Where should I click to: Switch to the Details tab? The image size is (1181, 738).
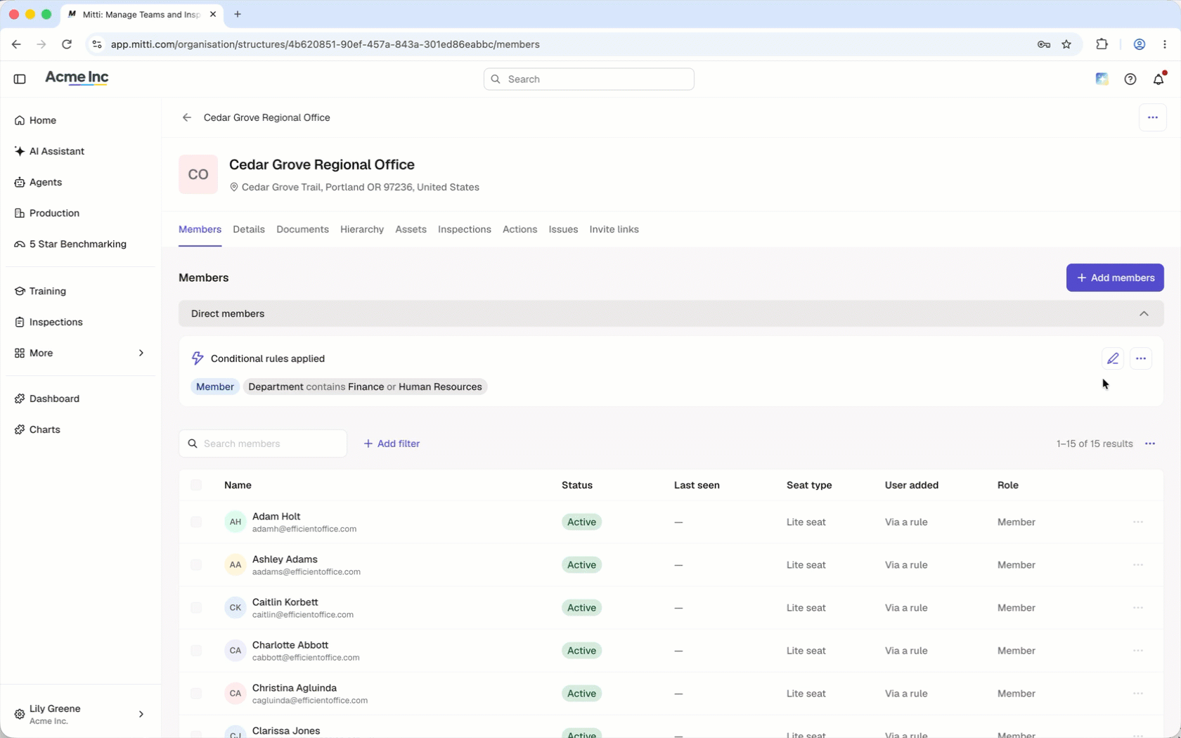pyautogui.click(x=249, y=229)
